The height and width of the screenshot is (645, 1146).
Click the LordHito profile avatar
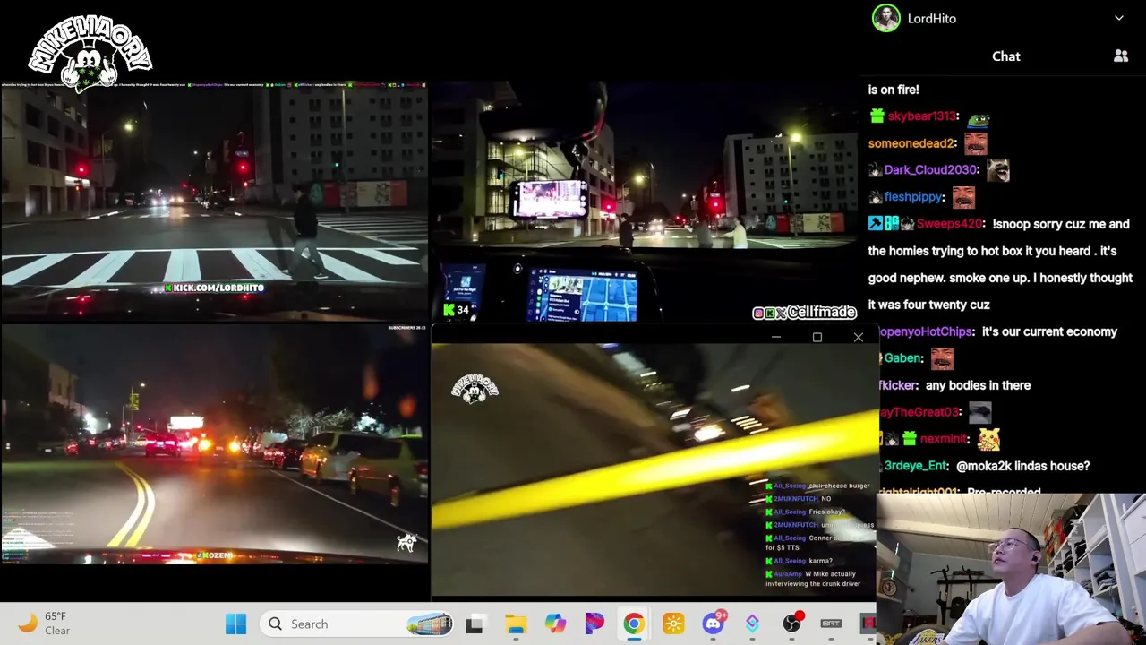885,18
